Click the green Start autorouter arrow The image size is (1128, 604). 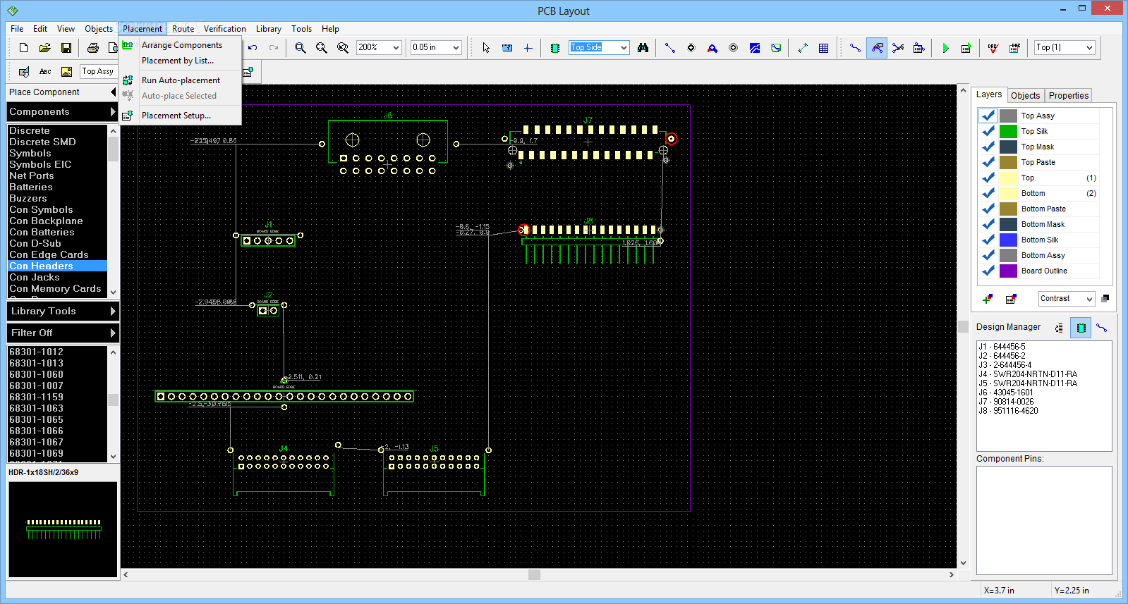[945, 48]
